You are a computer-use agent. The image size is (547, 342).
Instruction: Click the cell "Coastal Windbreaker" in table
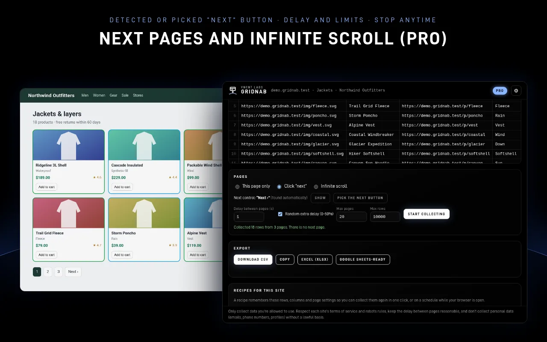click(373, 135)
